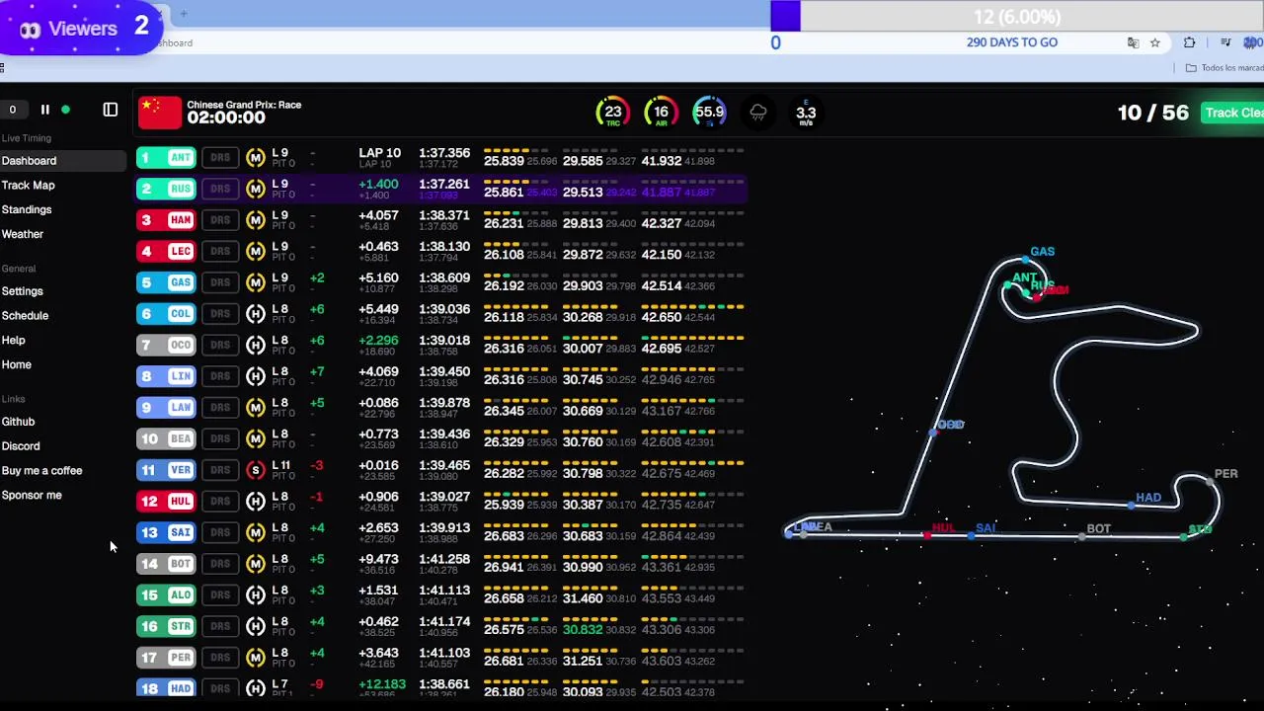Image resolution: width=1264 pixels, height=711 pixels.
Task: Click last lap time 1:37.356
Action: 444,153
